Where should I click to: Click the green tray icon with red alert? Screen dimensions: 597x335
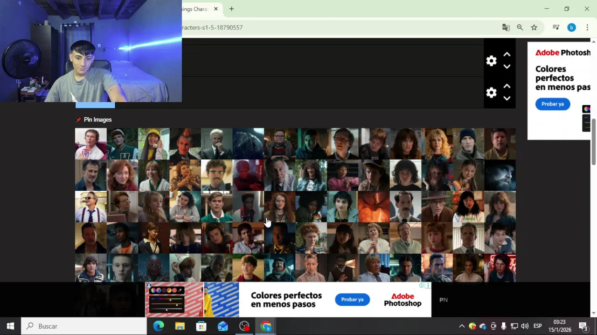(472, 326)
